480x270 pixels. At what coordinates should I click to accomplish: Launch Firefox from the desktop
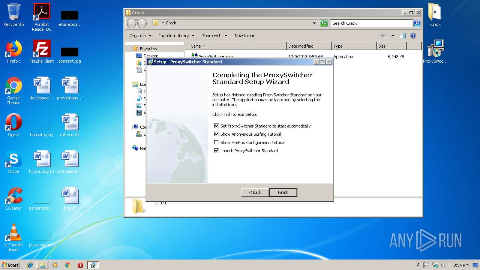coord(13,52)
